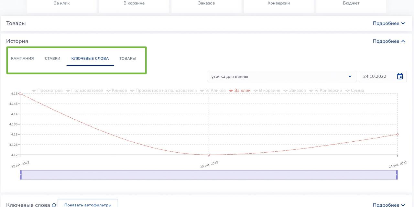Toggle the Пользователей series in legend

[x=84, y=91]
